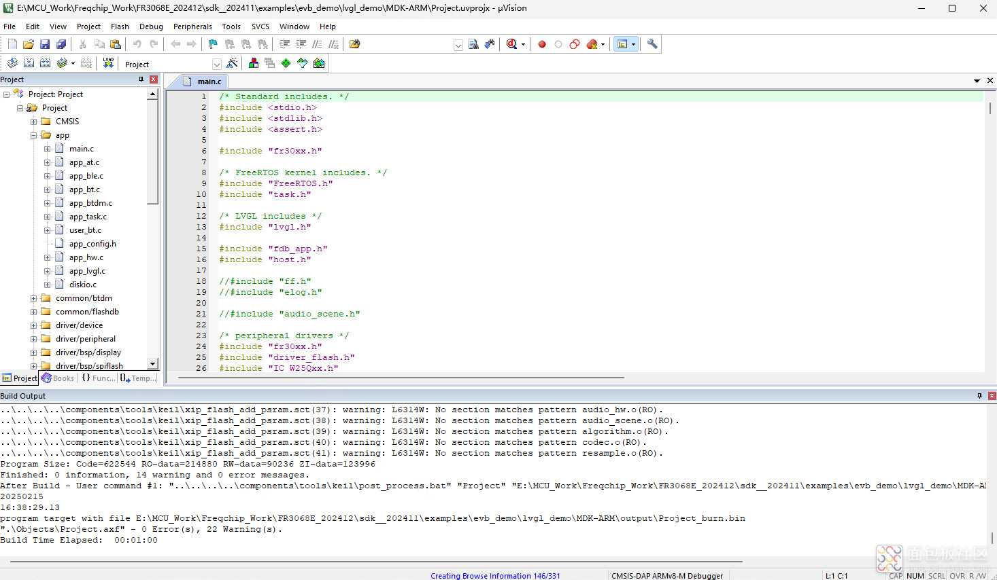Expand the driver/peripheral folder

33,339
